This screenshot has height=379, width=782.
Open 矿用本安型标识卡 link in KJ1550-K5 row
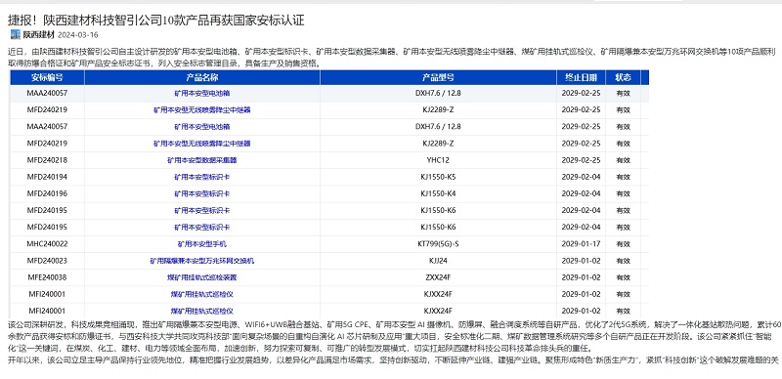pyautogui.click(x=202, y=177)
